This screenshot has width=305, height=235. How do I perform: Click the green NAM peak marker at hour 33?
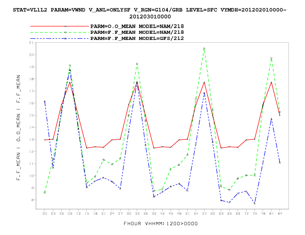[137, 64]
